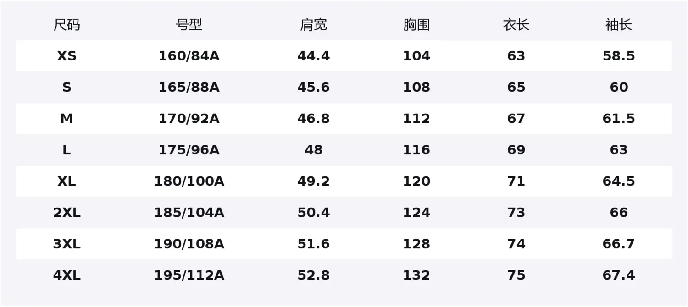
Task: Click sleeve length value 66.7
Action: (619, 244)
